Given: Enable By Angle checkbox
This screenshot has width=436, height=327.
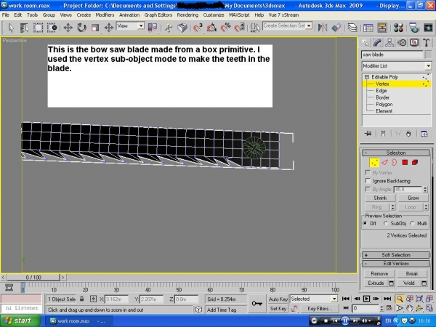Looking at the screenshot, I should pos(368,190).
